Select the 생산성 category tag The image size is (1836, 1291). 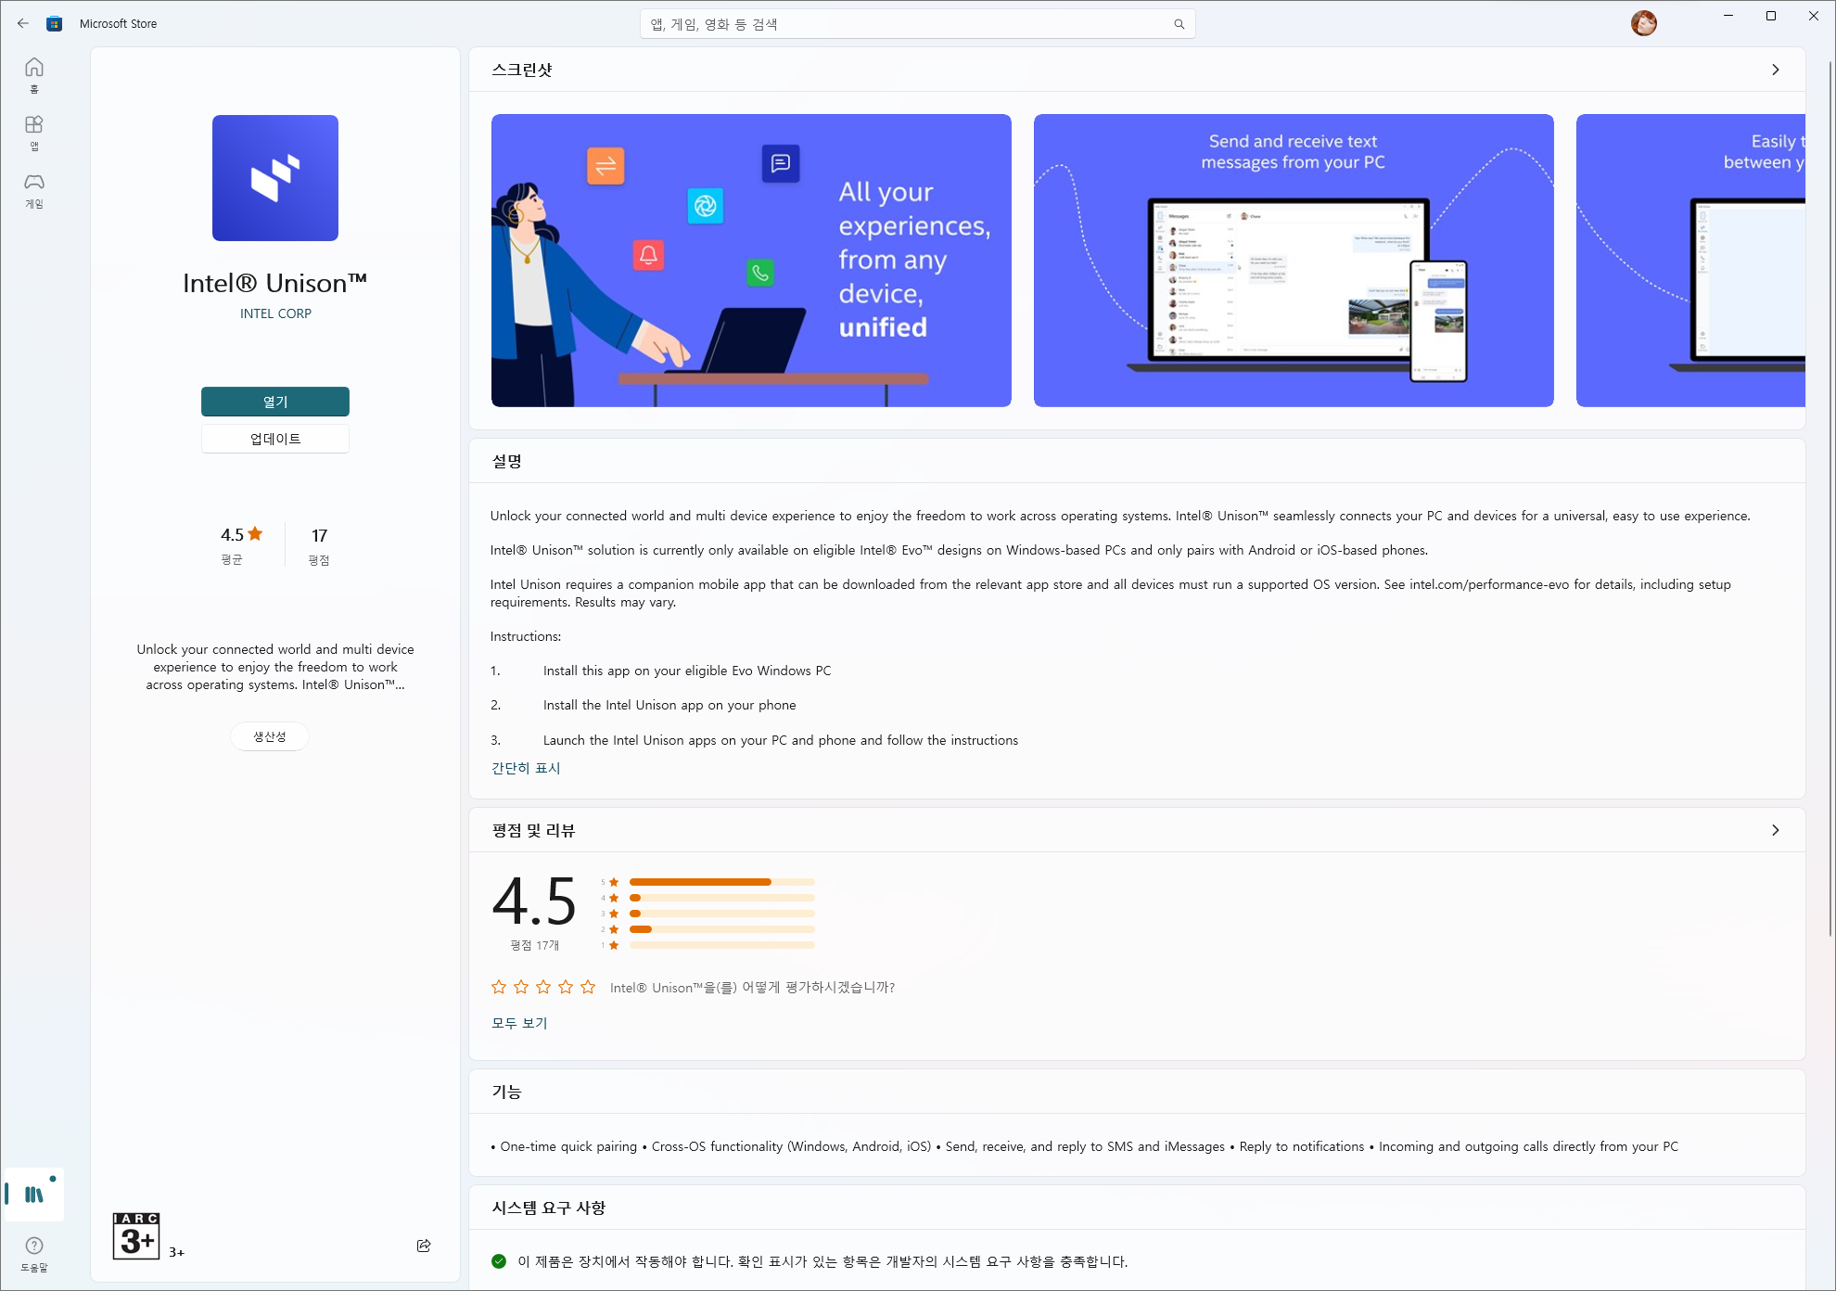click(270, 736)
